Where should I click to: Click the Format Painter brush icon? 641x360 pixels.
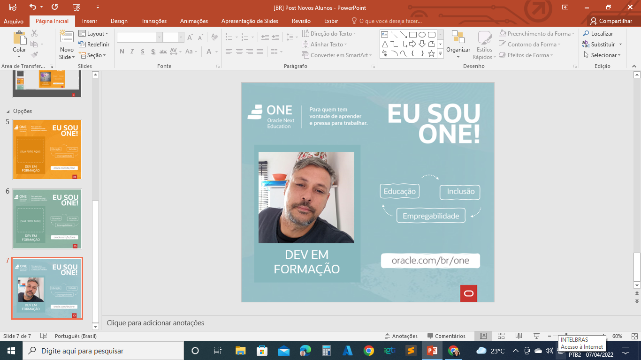coord(34,55)
